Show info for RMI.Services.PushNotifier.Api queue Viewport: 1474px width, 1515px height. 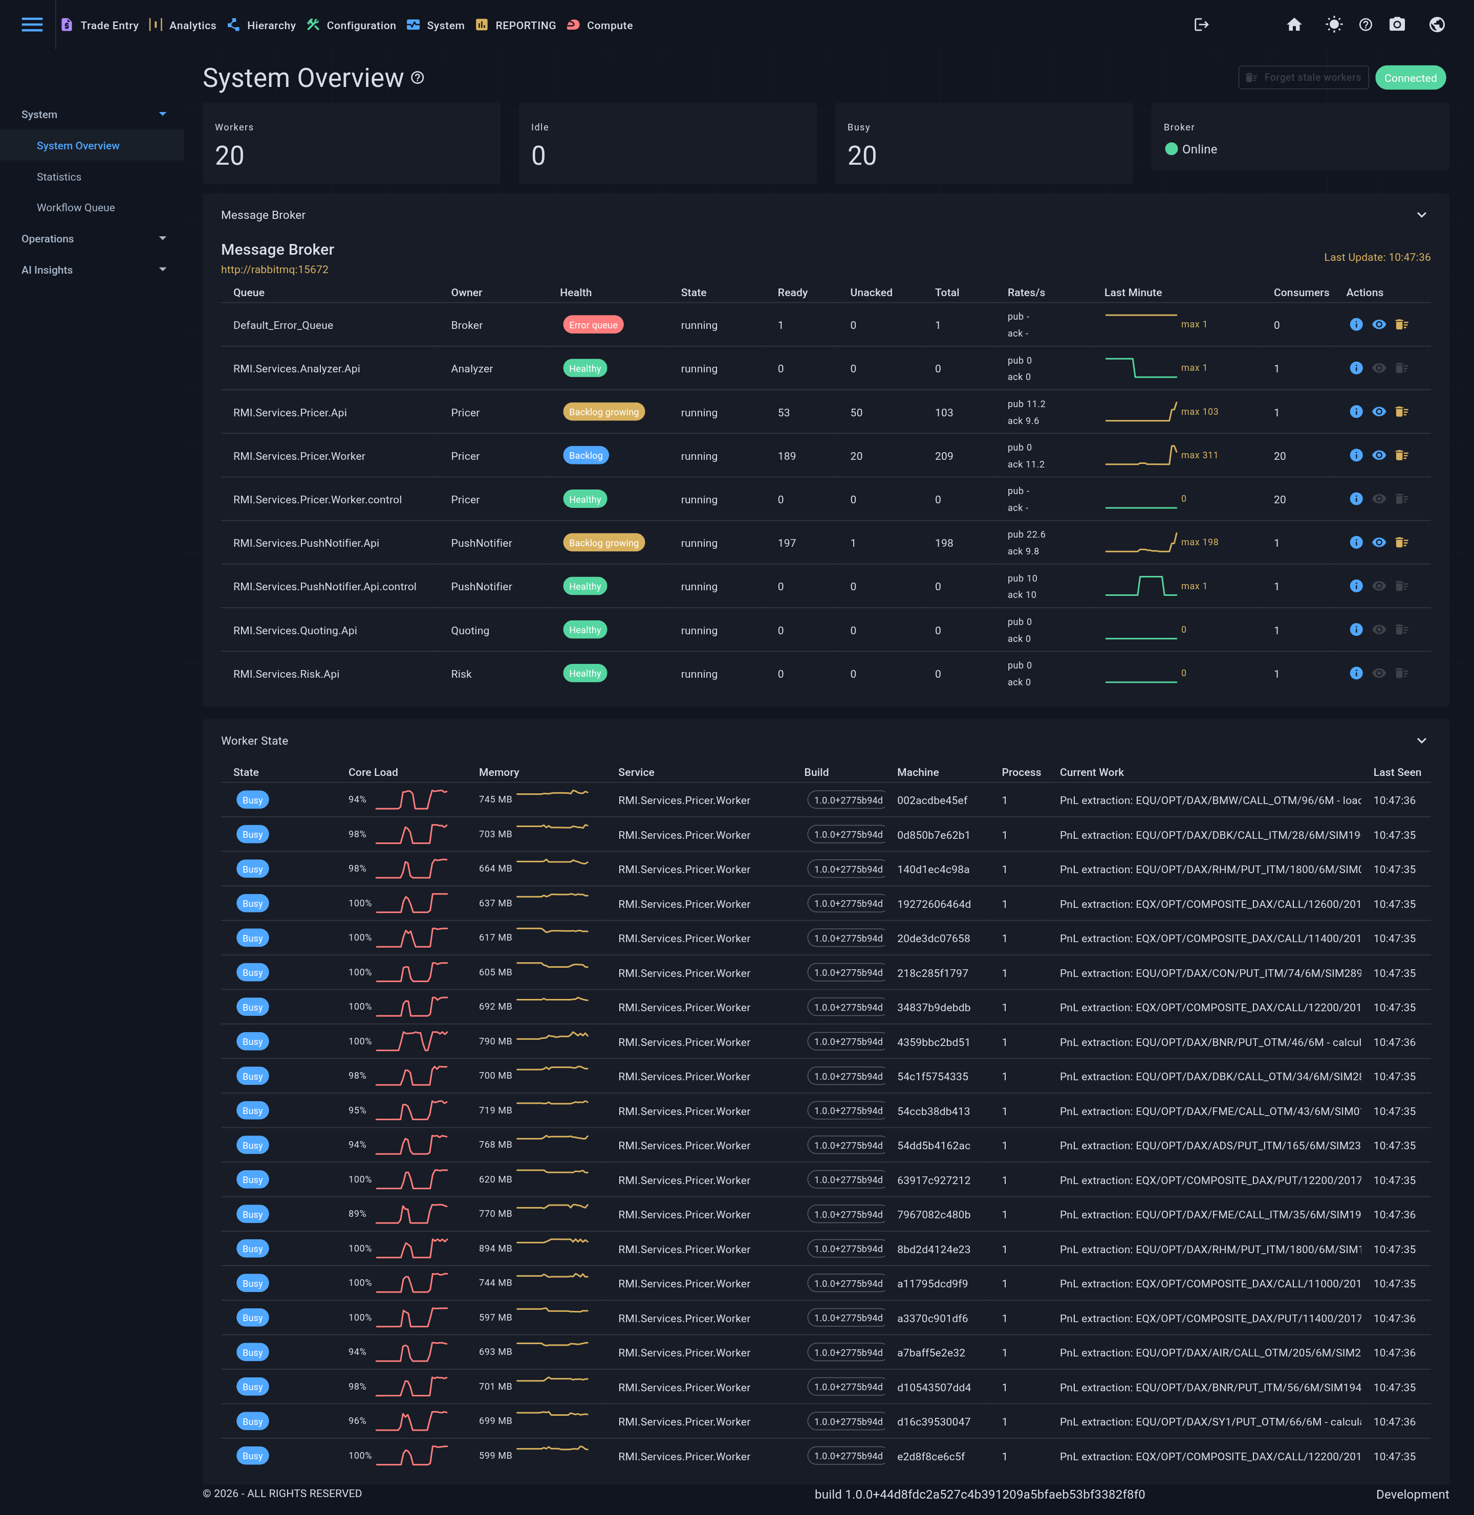1356,542
